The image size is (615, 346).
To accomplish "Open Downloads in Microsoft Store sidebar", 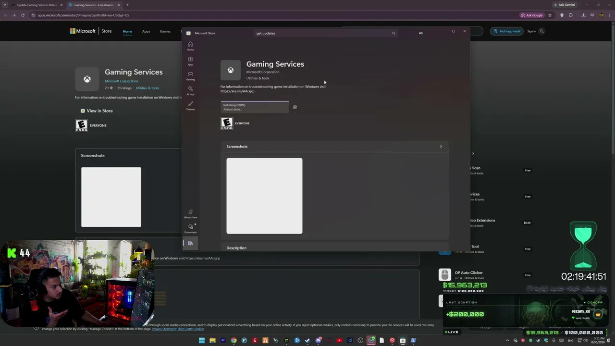I will (190, 229).
